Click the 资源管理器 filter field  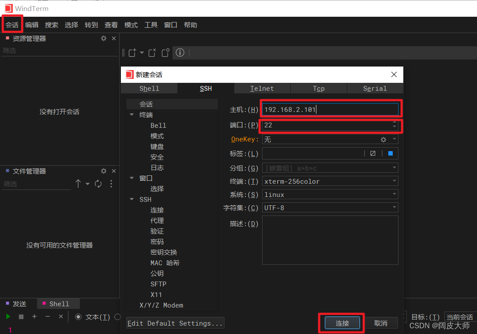(x=59, y=51)
